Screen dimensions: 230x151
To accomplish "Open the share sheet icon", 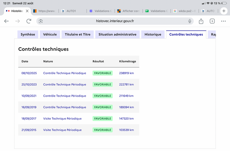I will tap(201, 21).
